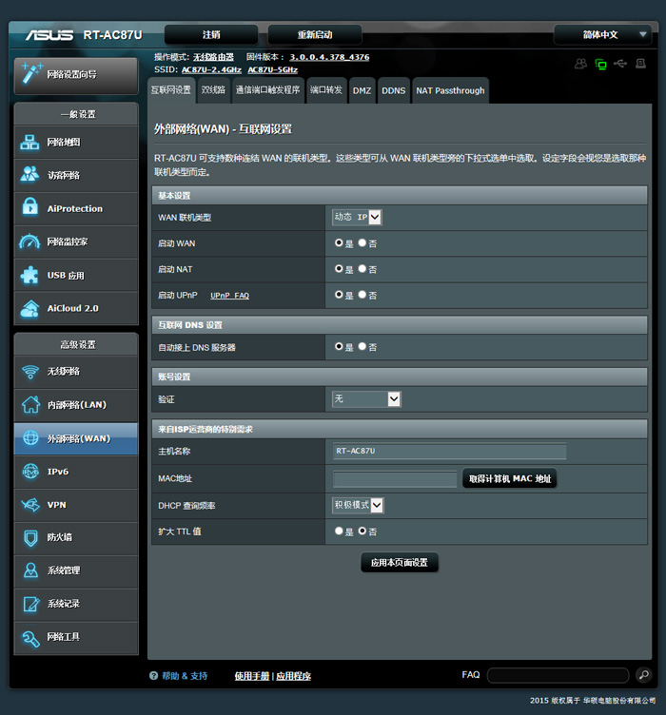Open the 系统记录 system log icon
This screenshot has width=666, height=715.
coord(30,604)
